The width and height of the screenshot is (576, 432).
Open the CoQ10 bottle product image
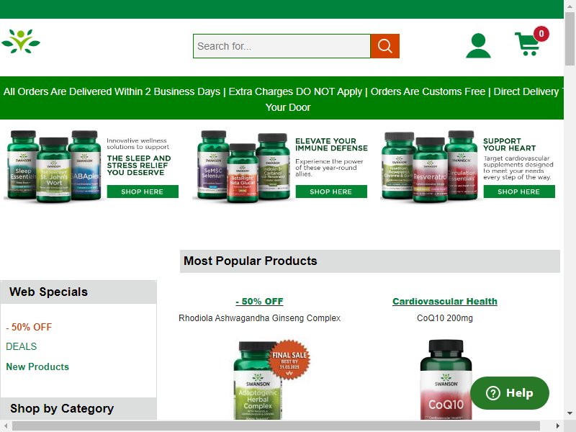tap(446, 379)
